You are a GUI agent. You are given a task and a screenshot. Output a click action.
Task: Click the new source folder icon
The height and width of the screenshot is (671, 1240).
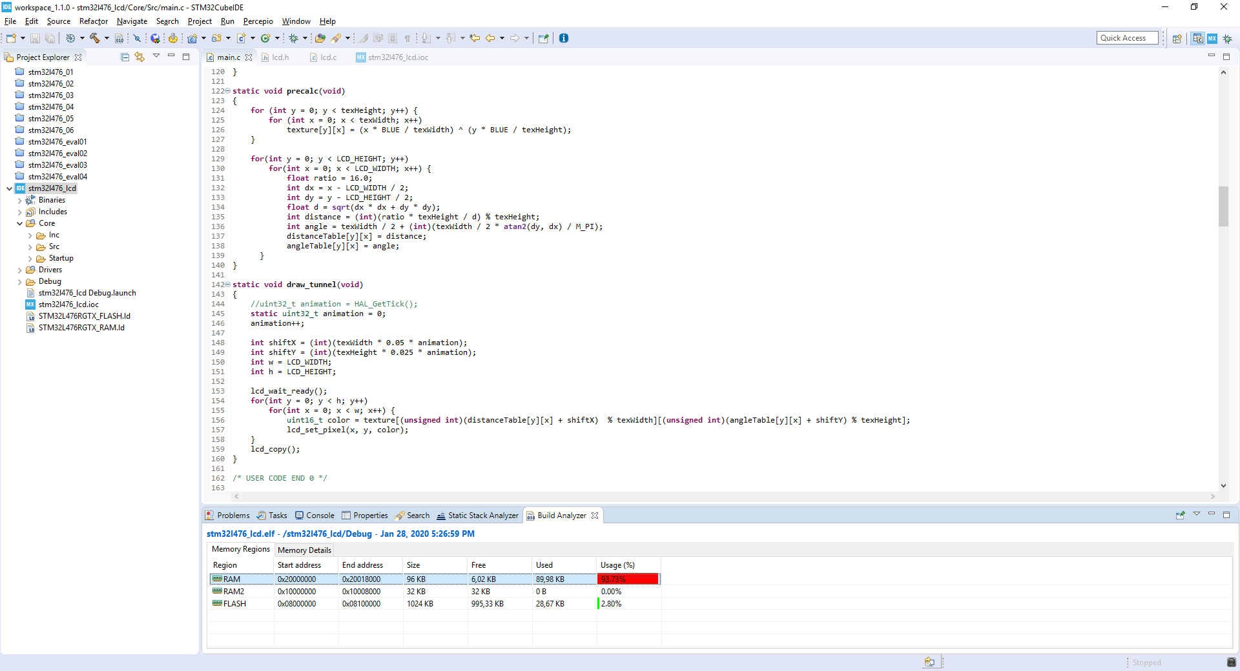click(x=216, y=38)
